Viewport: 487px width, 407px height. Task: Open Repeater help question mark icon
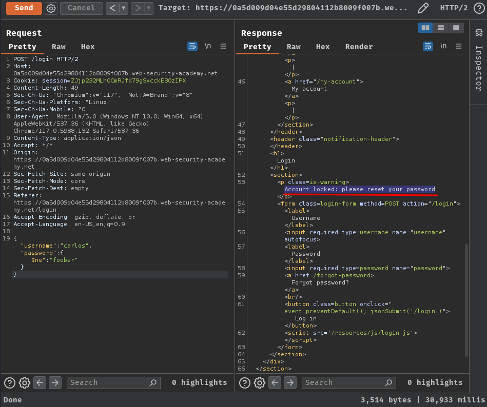pyautogui.click(x=479, y=8)
